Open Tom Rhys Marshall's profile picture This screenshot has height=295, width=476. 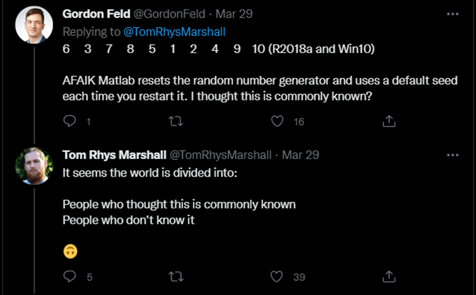(34, 166)
